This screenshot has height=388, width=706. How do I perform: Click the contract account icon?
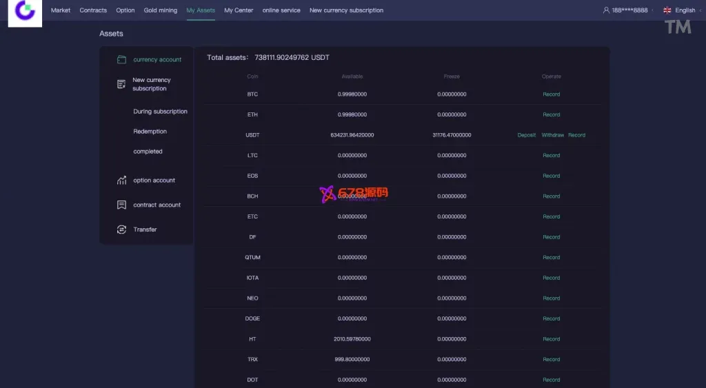(121, 205)
